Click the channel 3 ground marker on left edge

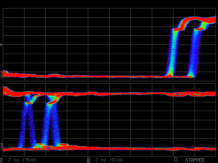point(1,146)
